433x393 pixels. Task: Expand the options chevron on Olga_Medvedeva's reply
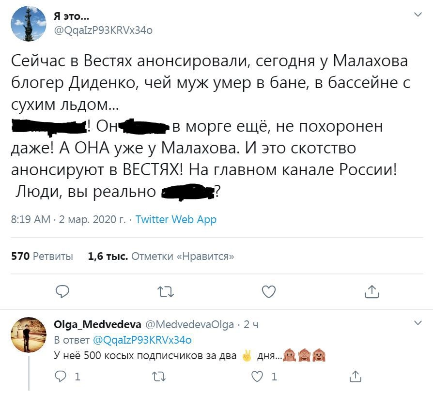coord(417,322)
